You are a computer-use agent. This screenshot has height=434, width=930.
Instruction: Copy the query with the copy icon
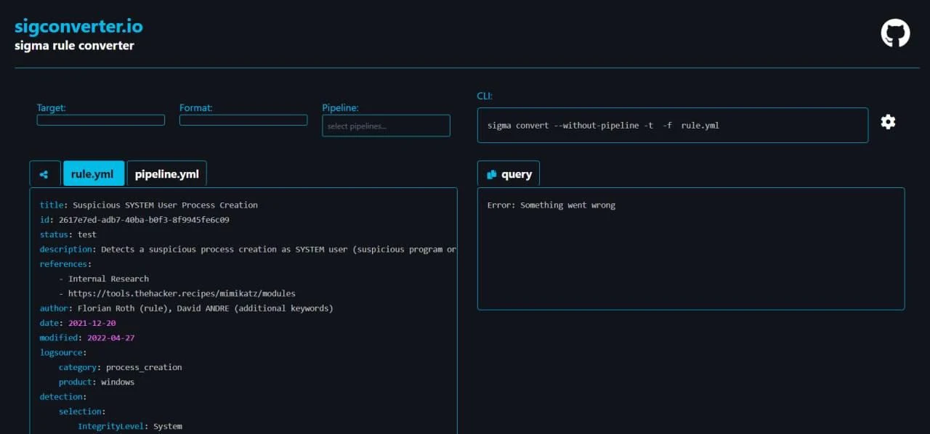(492, 174)
